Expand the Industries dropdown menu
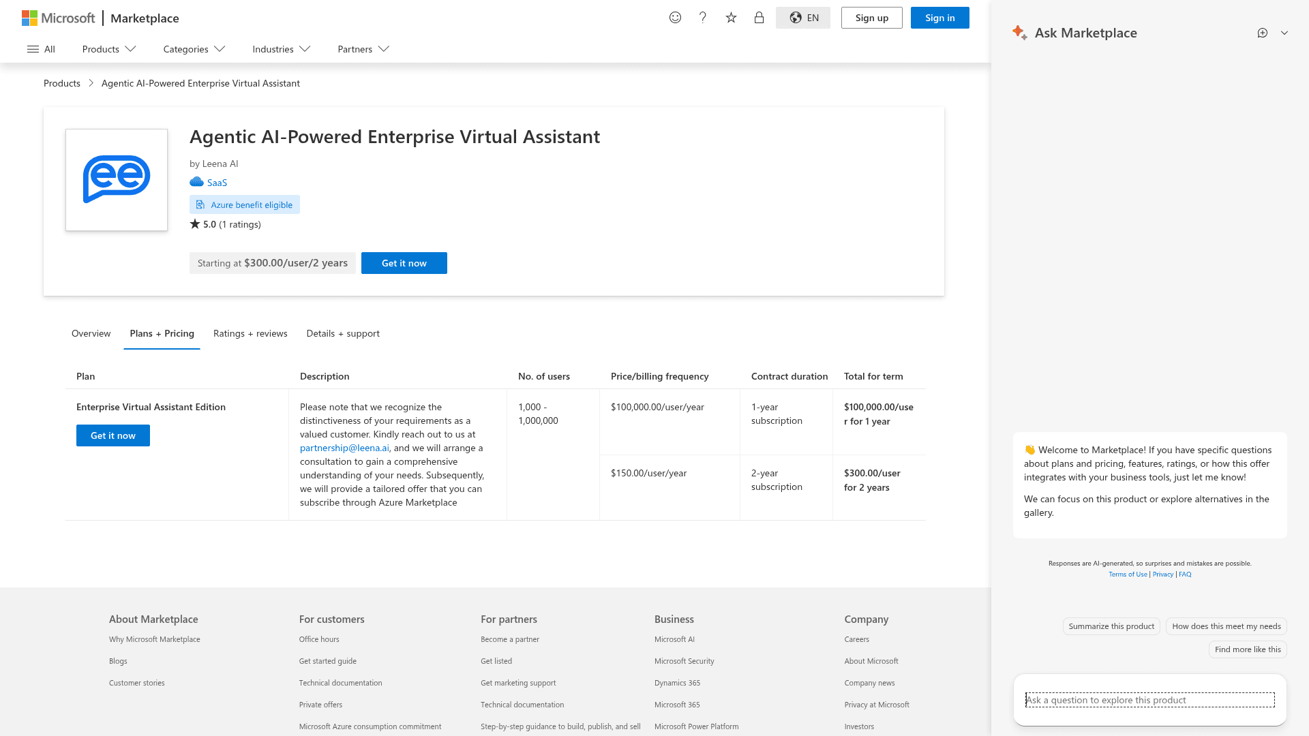Image resolution: width=1309 pixels, height=736 pixels. [x=282, y=49]
